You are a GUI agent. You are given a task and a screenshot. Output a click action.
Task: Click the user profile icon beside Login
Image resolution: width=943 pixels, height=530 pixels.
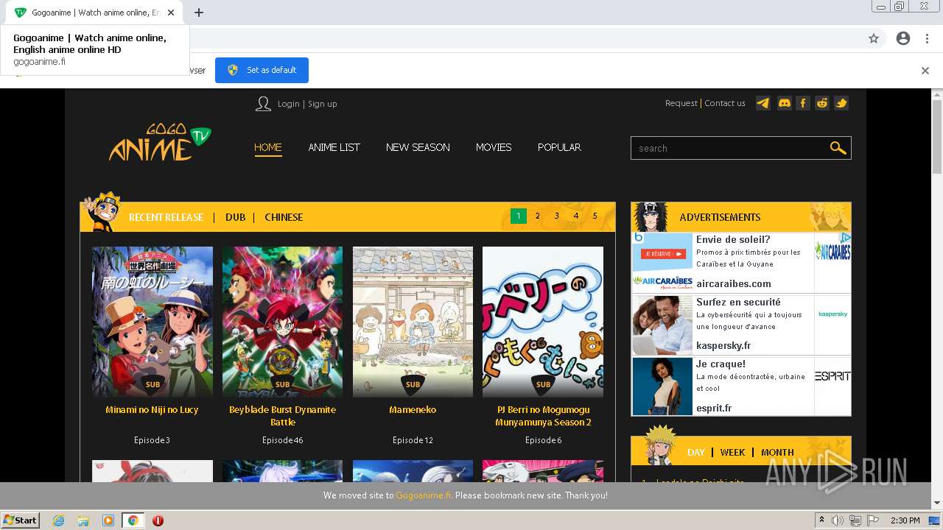pos(263,104)
